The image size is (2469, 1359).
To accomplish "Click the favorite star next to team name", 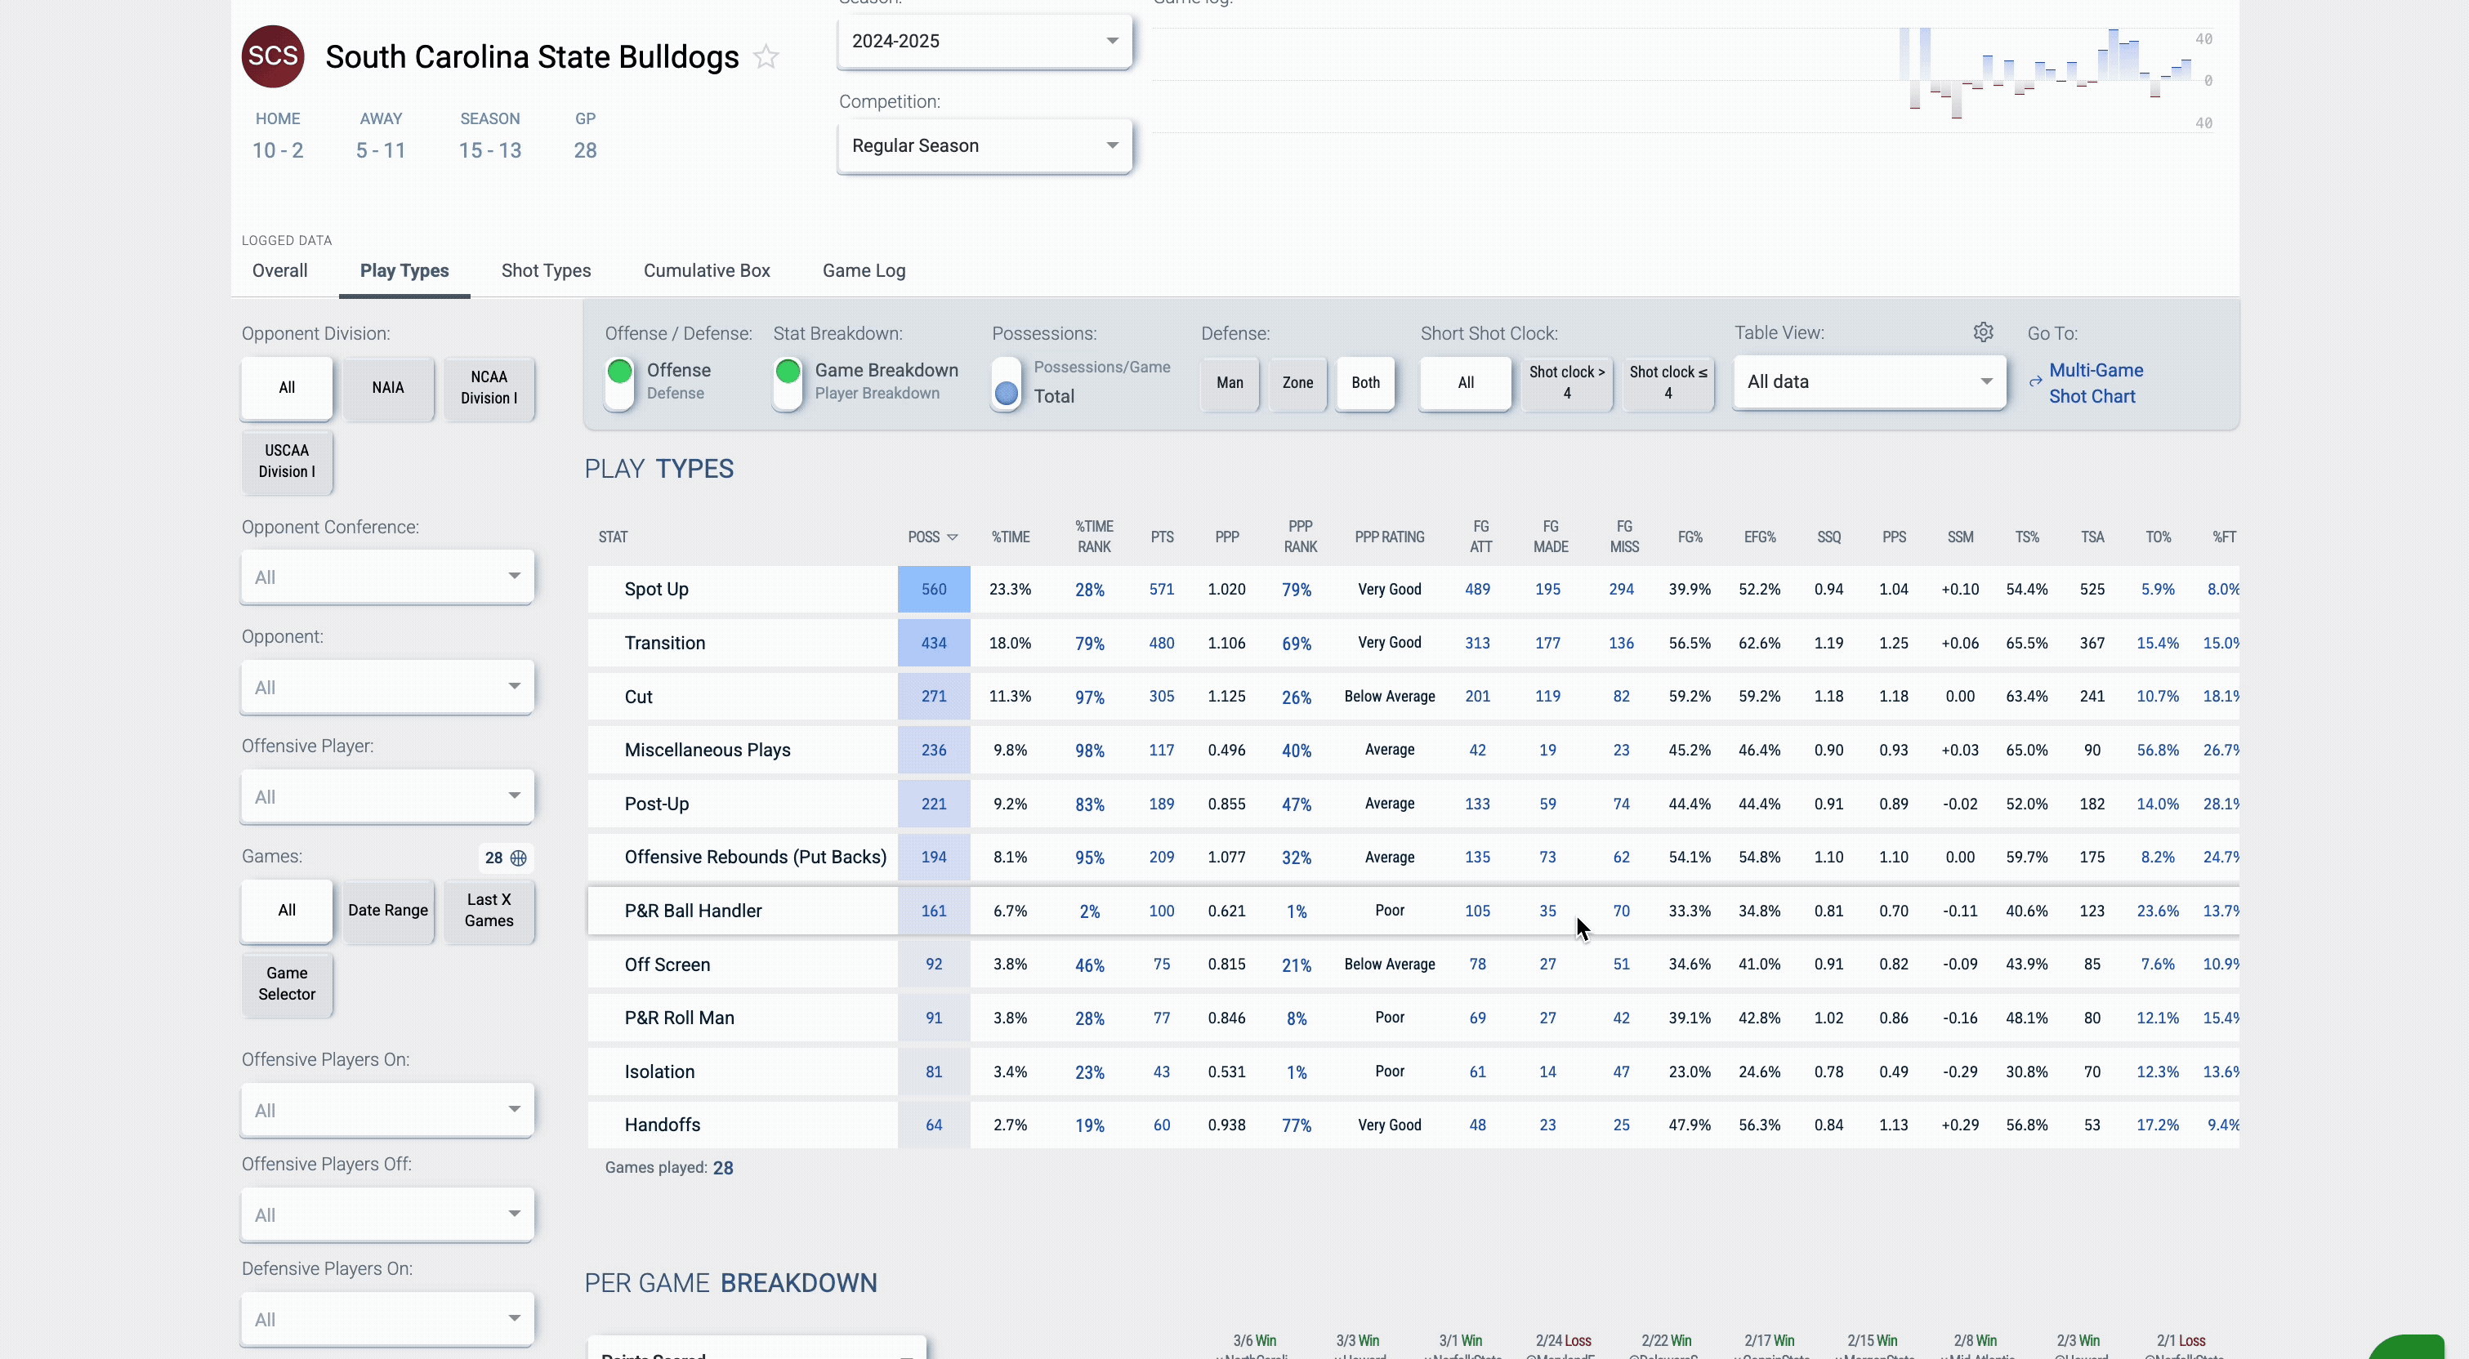I will [x=766, y=57].
